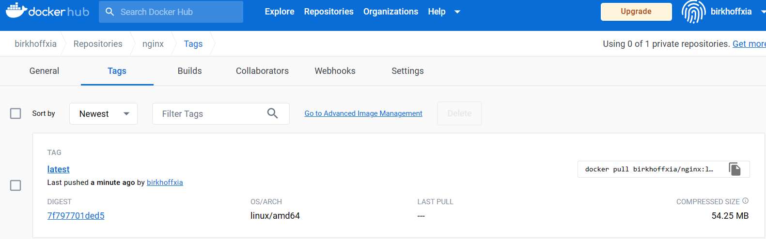Click in the Filter Tags input field
The width and height of the screenshot is (766, 239).
211,114
